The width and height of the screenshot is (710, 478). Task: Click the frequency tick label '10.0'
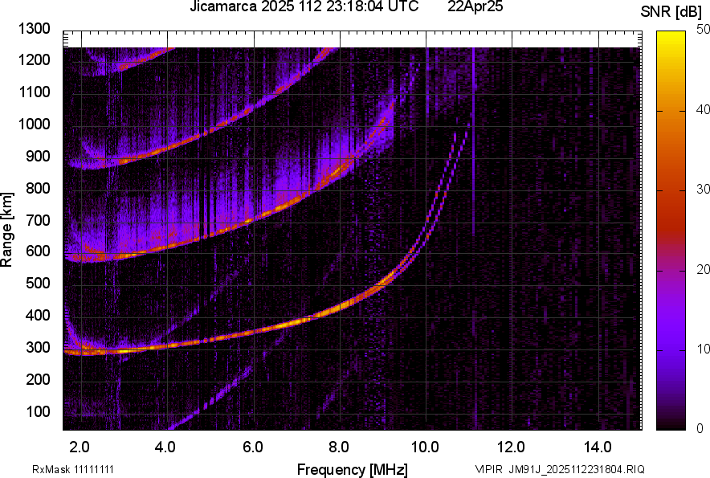point(425,447)
